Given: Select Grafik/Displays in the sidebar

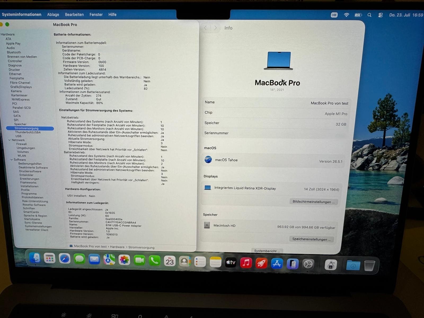Looking at the screenshot, I should 21,87.
